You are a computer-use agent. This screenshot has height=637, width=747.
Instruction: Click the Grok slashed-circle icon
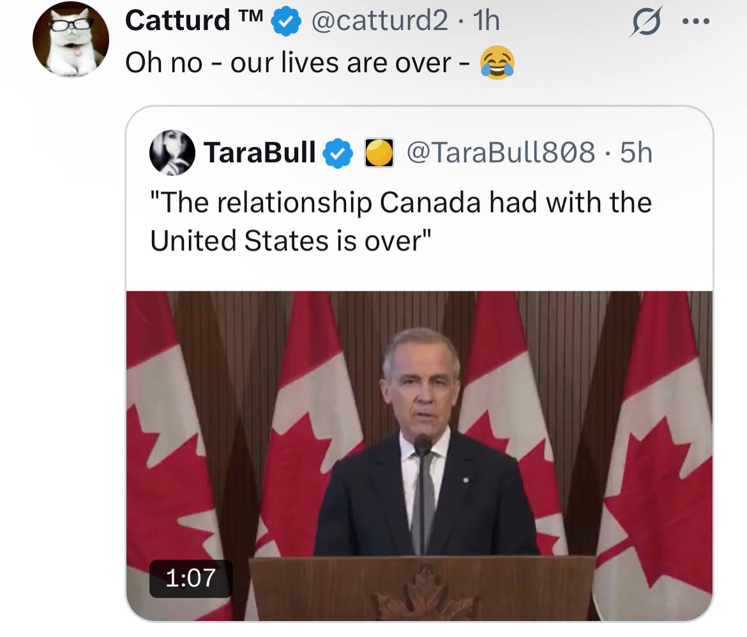click(644, 23)
